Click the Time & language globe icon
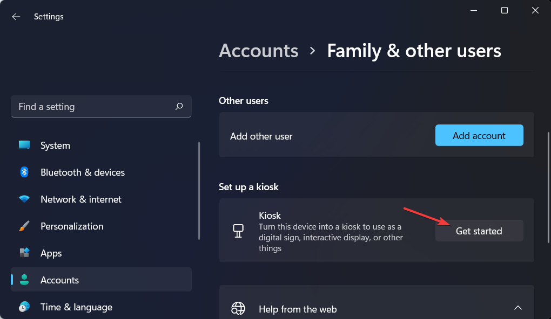Image resolution: width=551 pixels, height=319 pixels. click(24, 307)
